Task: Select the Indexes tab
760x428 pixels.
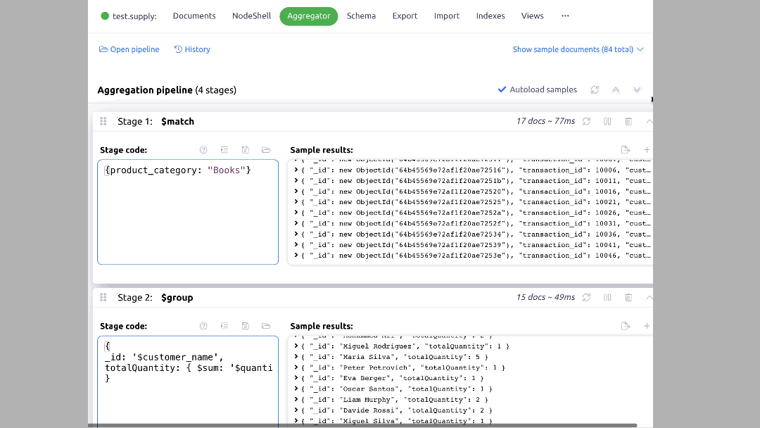Action: point(490,15)
